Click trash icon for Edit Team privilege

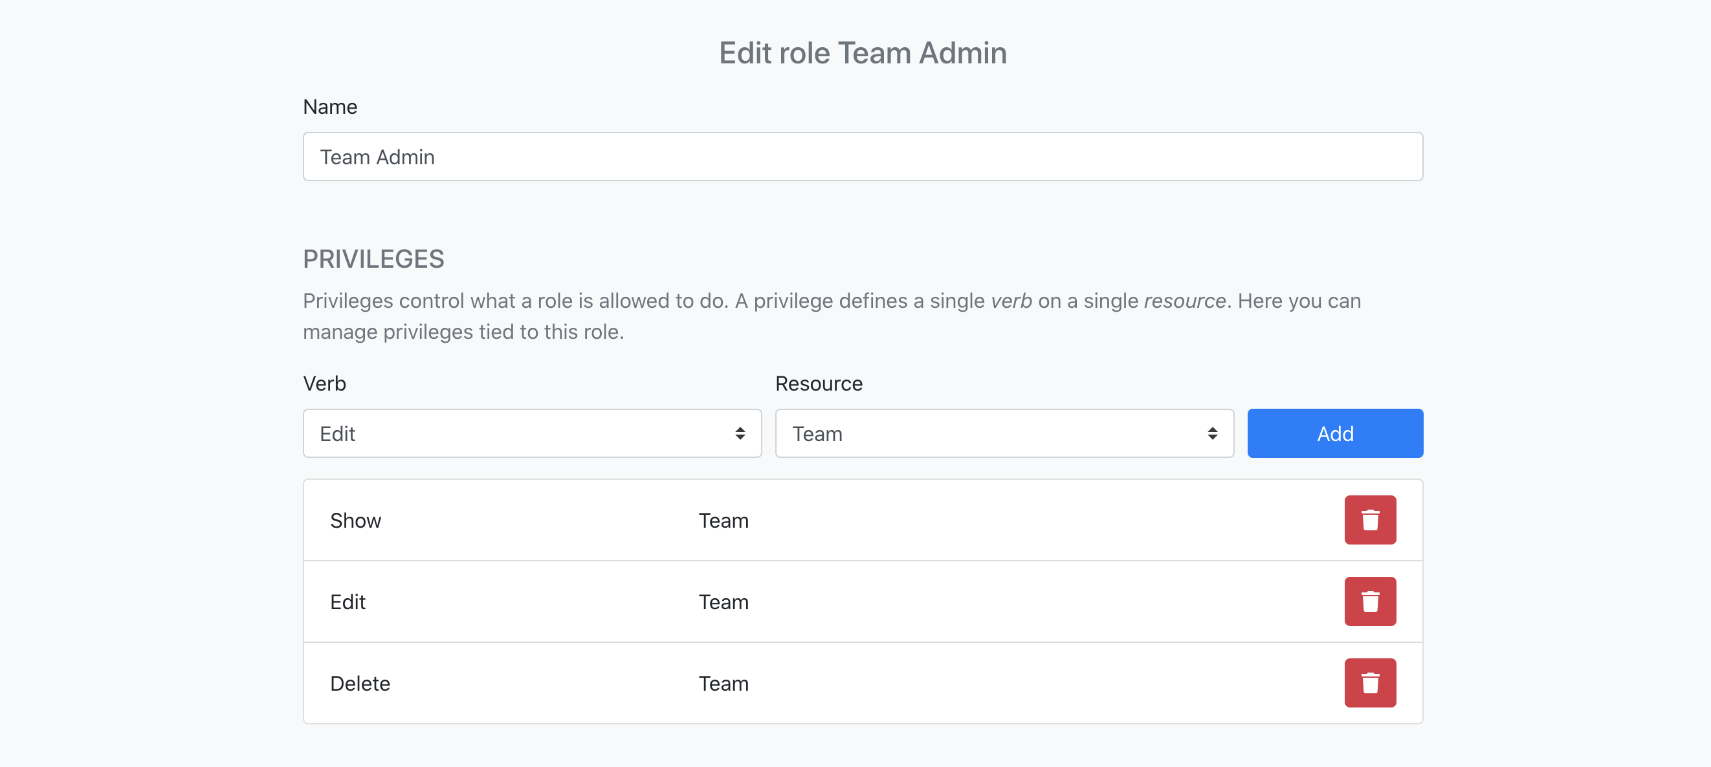point(1369,601)
